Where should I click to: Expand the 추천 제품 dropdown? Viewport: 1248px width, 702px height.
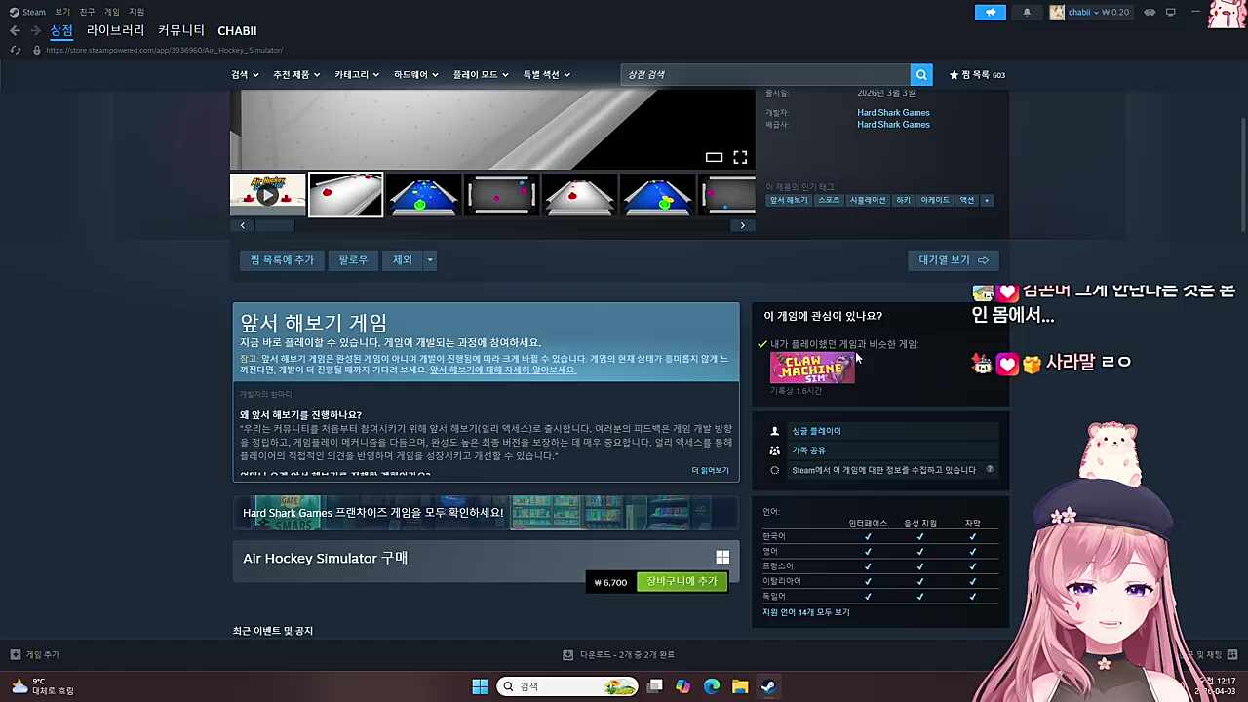tap(296, 74)
